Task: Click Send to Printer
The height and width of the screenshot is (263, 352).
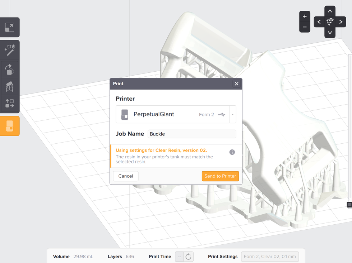Action: (x=220, y=176)
